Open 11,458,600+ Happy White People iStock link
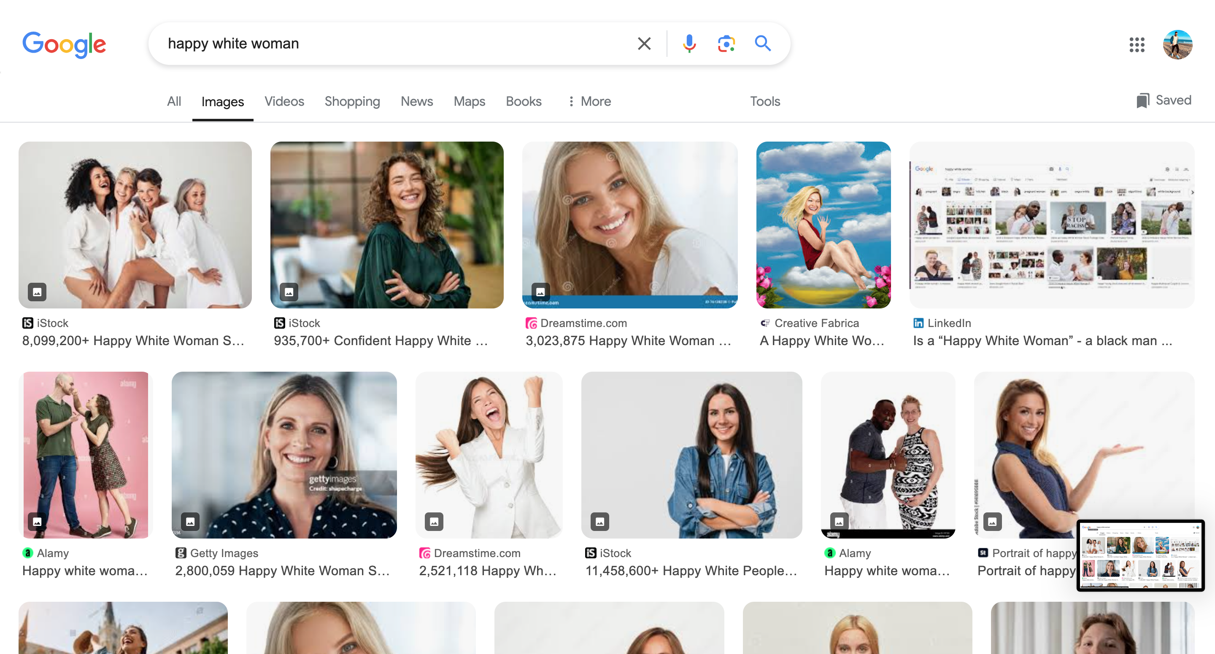The width and height of the screenshot is (1215, 654). coord(691,571)
